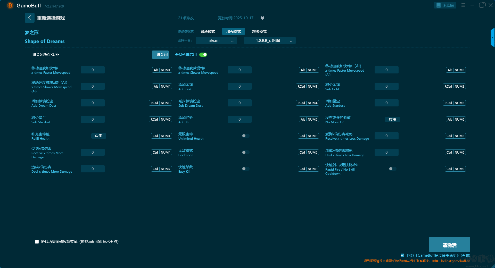Click Add Gold value field
The image size is (495, 268).
pyautogui.click(x=240, y=86)
